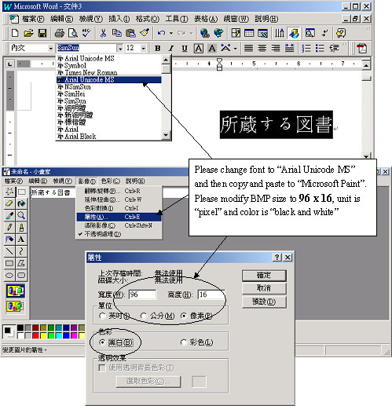Select the Magnifier tool in Paint
Viewport: 392px width, 406px height.
21,215
